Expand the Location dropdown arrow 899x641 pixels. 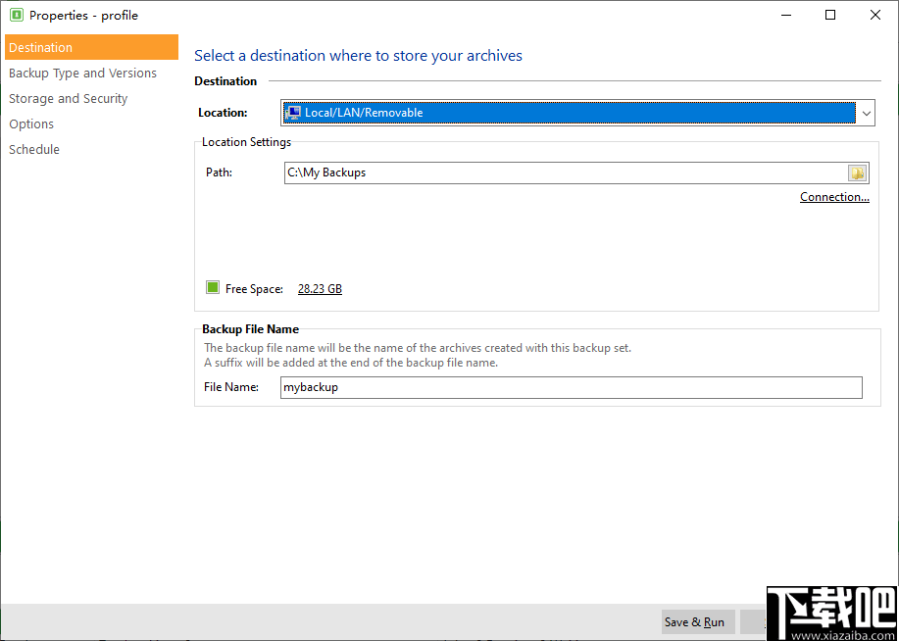[x=866, y=113]
